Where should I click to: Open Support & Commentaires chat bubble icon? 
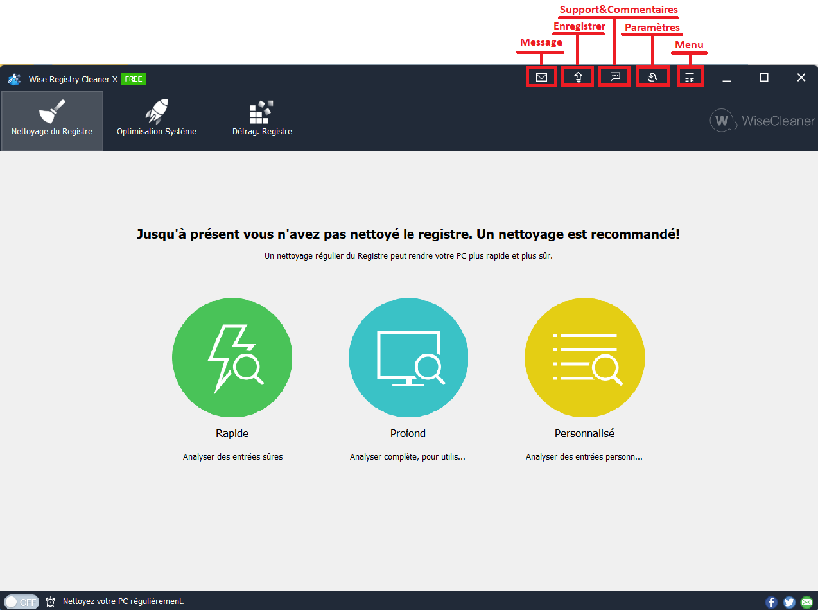[615, 77]
